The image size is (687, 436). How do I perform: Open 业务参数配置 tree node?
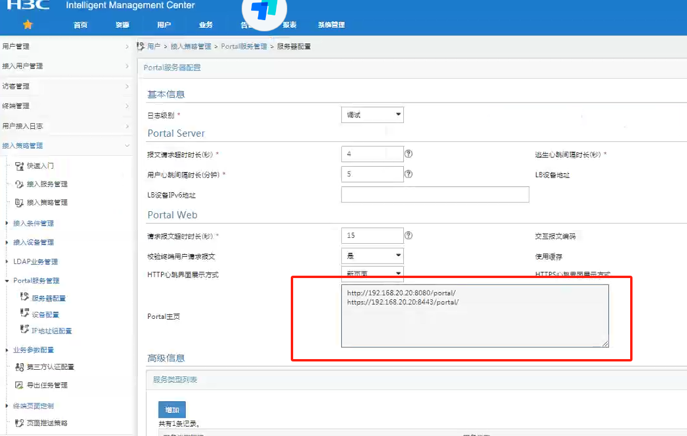coord(33,350)
